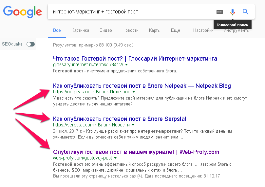Open the Новости tab

[x=130, y=30]
